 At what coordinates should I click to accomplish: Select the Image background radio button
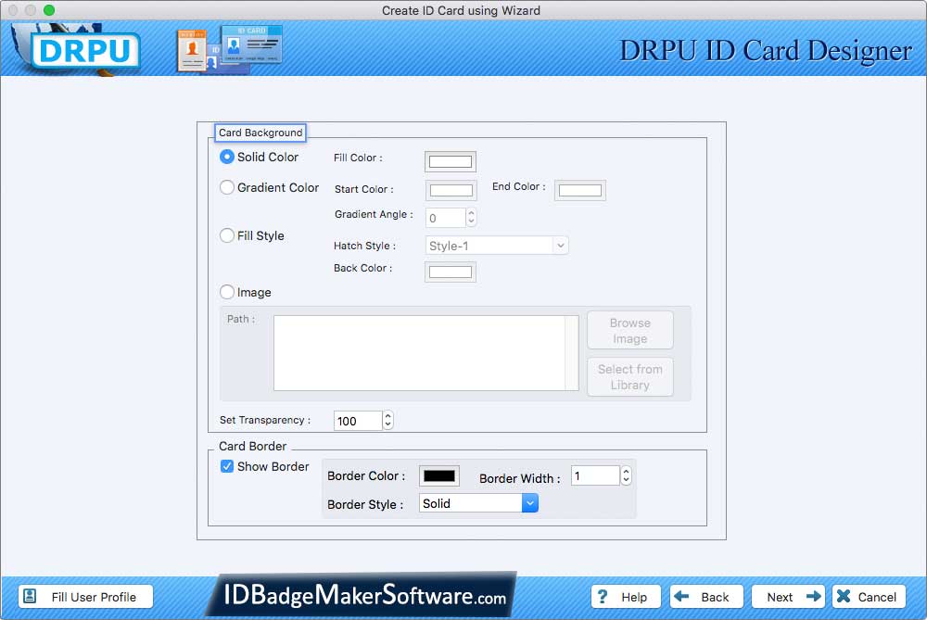227,292
